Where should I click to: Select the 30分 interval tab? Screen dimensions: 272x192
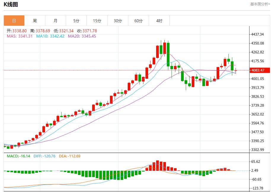(x=118, y=21)
